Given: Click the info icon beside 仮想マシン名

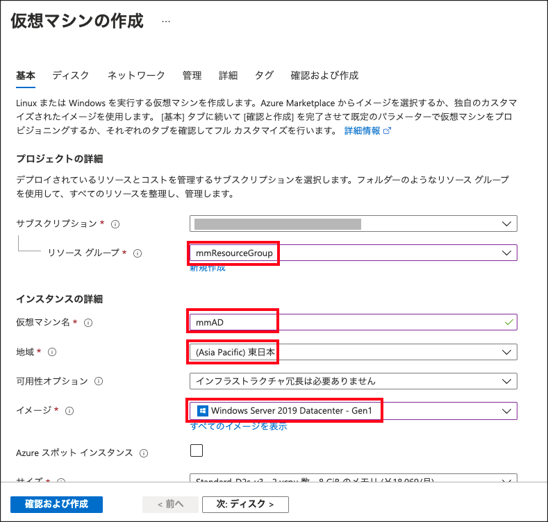Looking at the screenshot, I should [x=88, y=323].
